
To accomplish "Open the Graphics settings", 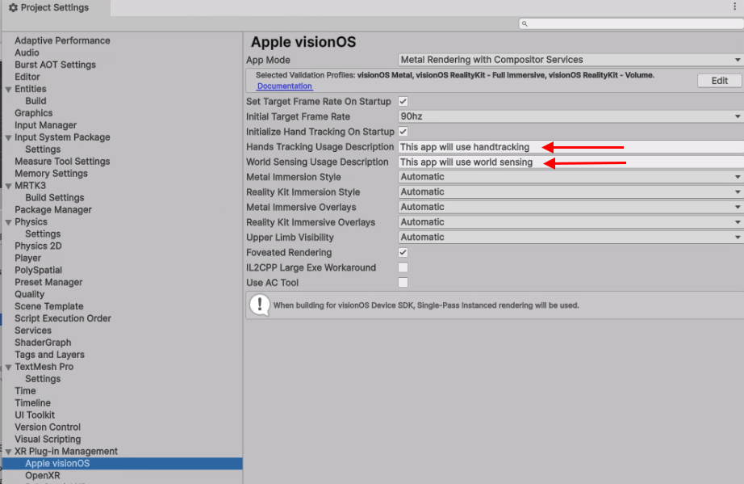I will click(x=33, y=113).
